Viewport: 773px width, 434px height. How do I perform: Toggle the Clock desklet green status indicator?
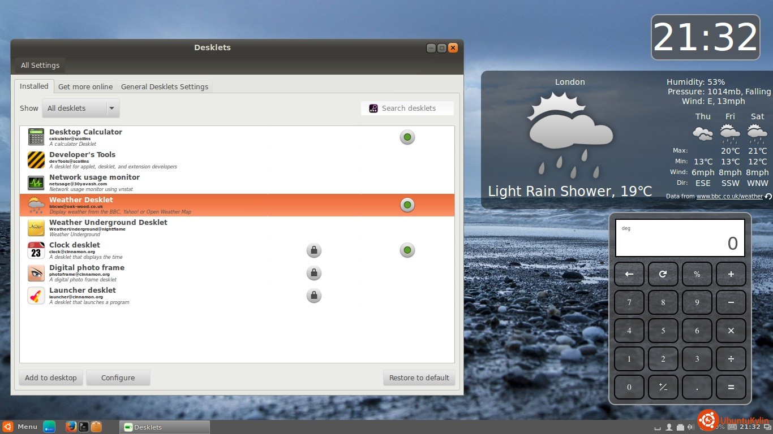[x=407, y=250]
